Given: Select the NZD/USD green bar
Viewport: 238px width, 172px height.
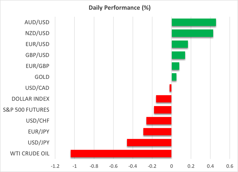Looking at the screenshot, I should click(x=192, y=33).
